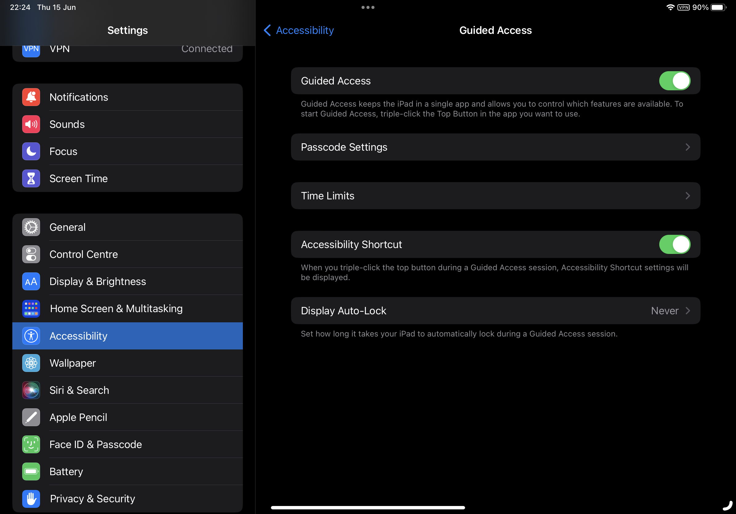Open Control Centre settings
736x514 pixels.
(128, 255)
